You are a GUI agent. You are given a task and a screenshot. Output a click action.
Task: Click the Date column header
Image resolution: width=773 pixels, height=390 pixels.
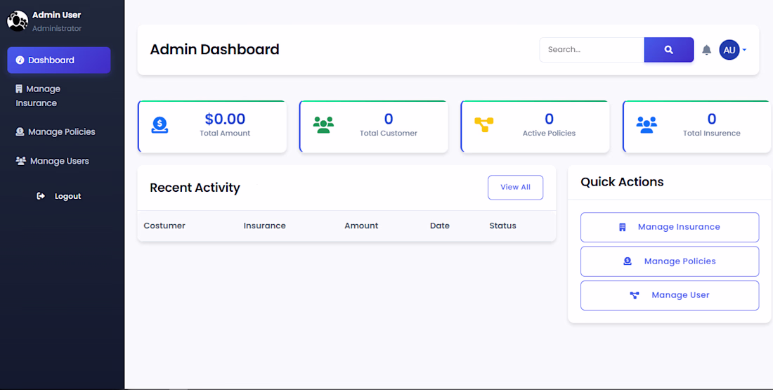tap(440, 226)
